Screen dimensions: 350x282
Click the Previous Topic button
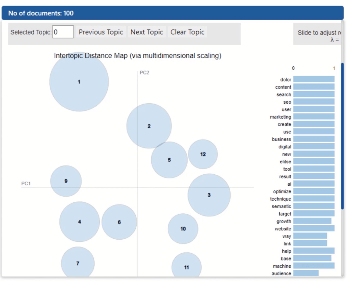101,32
